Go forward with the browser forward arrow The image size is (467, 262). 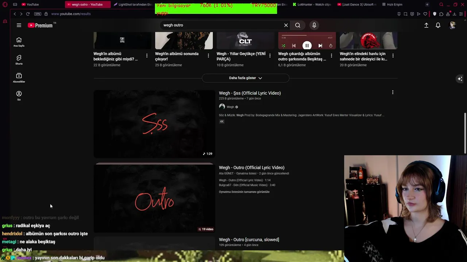[x=21, y=14]
